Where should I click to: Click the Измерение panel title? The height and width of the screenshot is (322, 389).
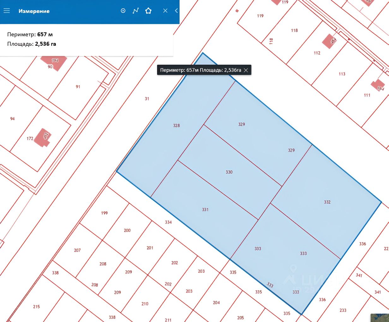click(34, 11)
